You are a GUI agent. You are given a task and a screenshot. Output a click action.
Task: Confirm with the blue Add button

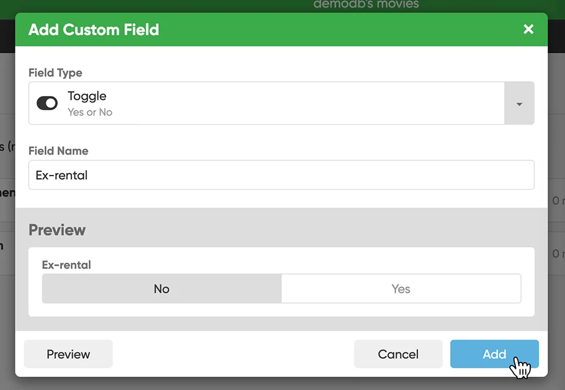pyautogui.click(x=494, y=354)
